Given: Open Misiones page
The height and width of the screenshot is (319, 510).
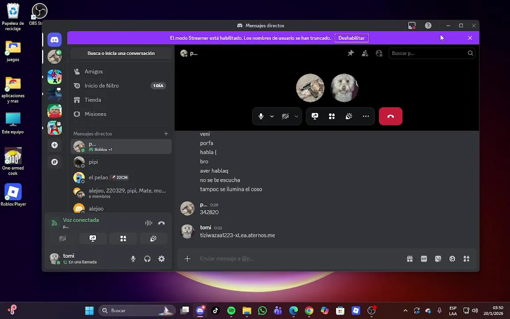Looking at the screenshot, I should coord(121,114).
